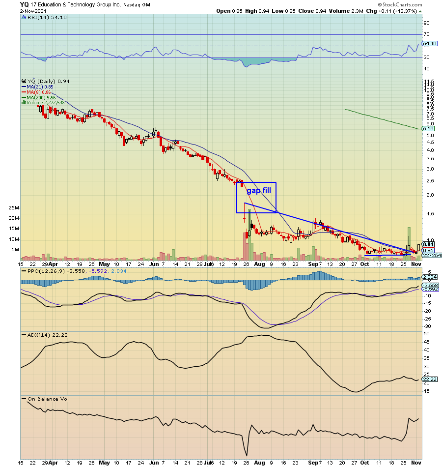Click the 0.85 moving average price tag

pyautogui.click(x=428, y=251)
